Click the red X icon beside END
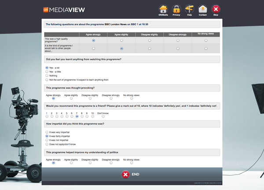The height and width of the screenshot is (190, 264). click(x=125, y=174)
